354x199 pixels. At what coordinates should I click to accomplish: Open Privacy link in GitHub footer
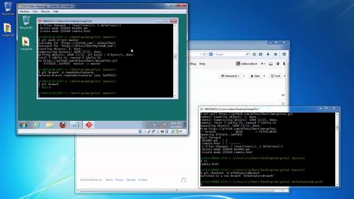pos(119,180)
